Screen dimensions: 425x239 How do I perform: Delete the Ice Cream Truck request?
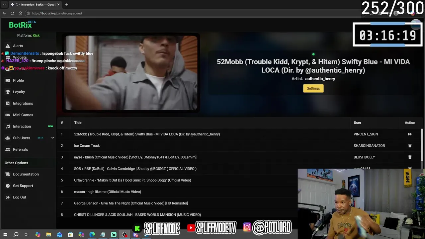pyautogui.click(x=410, y=146)
